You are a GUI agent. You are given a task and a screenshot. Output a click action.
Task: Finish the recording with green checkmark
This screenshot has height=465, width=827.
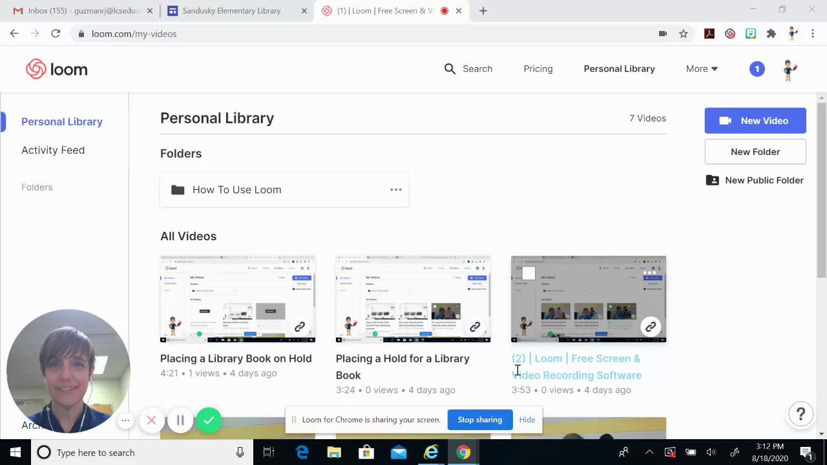[209, 420]
